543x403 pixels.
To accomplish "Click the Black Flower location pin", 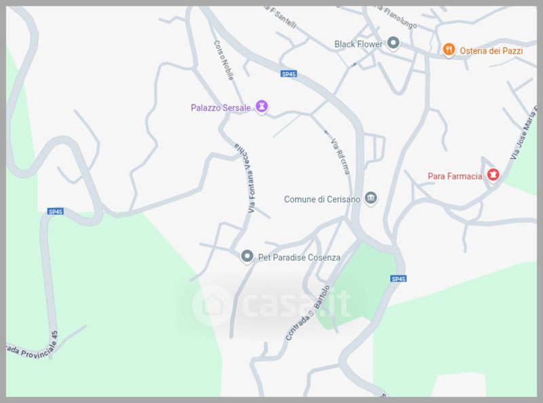I will point(393,43).
